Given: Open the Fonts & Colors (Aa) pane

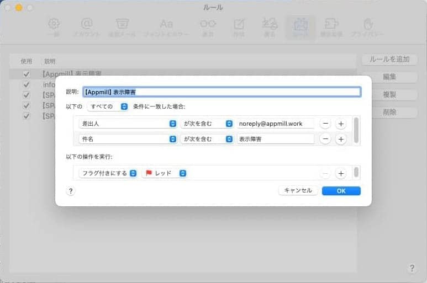Looking at the screenshot, I should [x=166, y=27].
